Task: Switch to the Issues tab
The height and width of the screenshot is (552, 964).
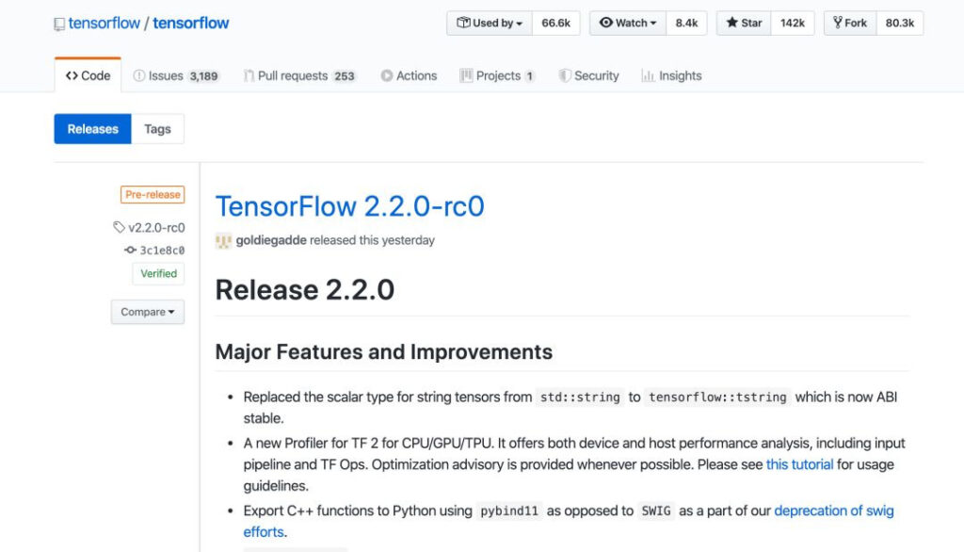Action: coord(176,76)
